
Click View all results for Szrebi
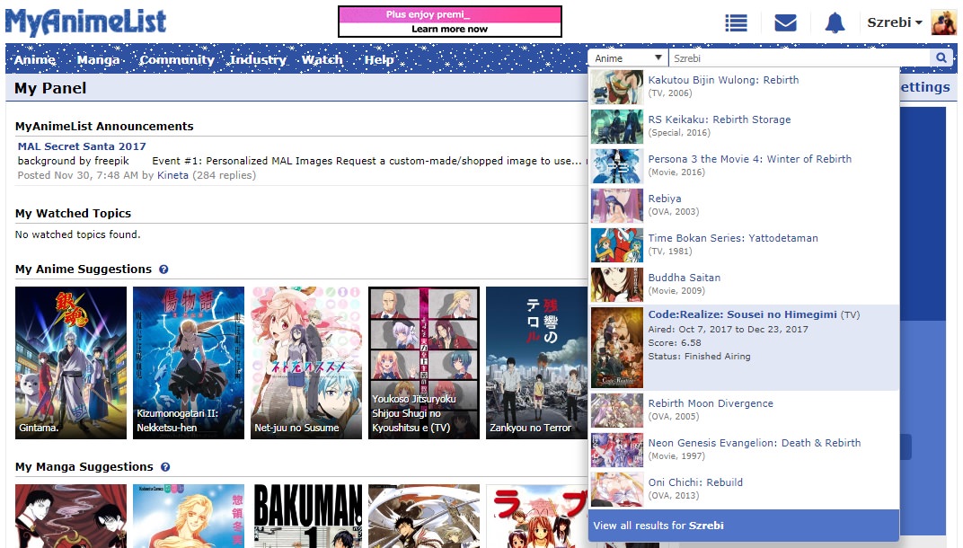pyautogui.click(x=744, y=526)
